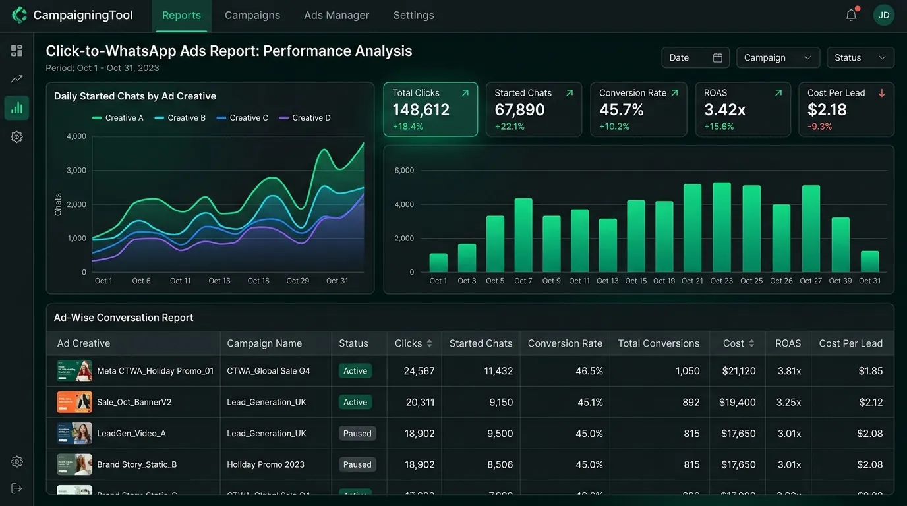Image resolution: width=907 pixels, height=506 pixels.
Task: Select the trend line icon in sidebar
Action: [x=16, y=79]
